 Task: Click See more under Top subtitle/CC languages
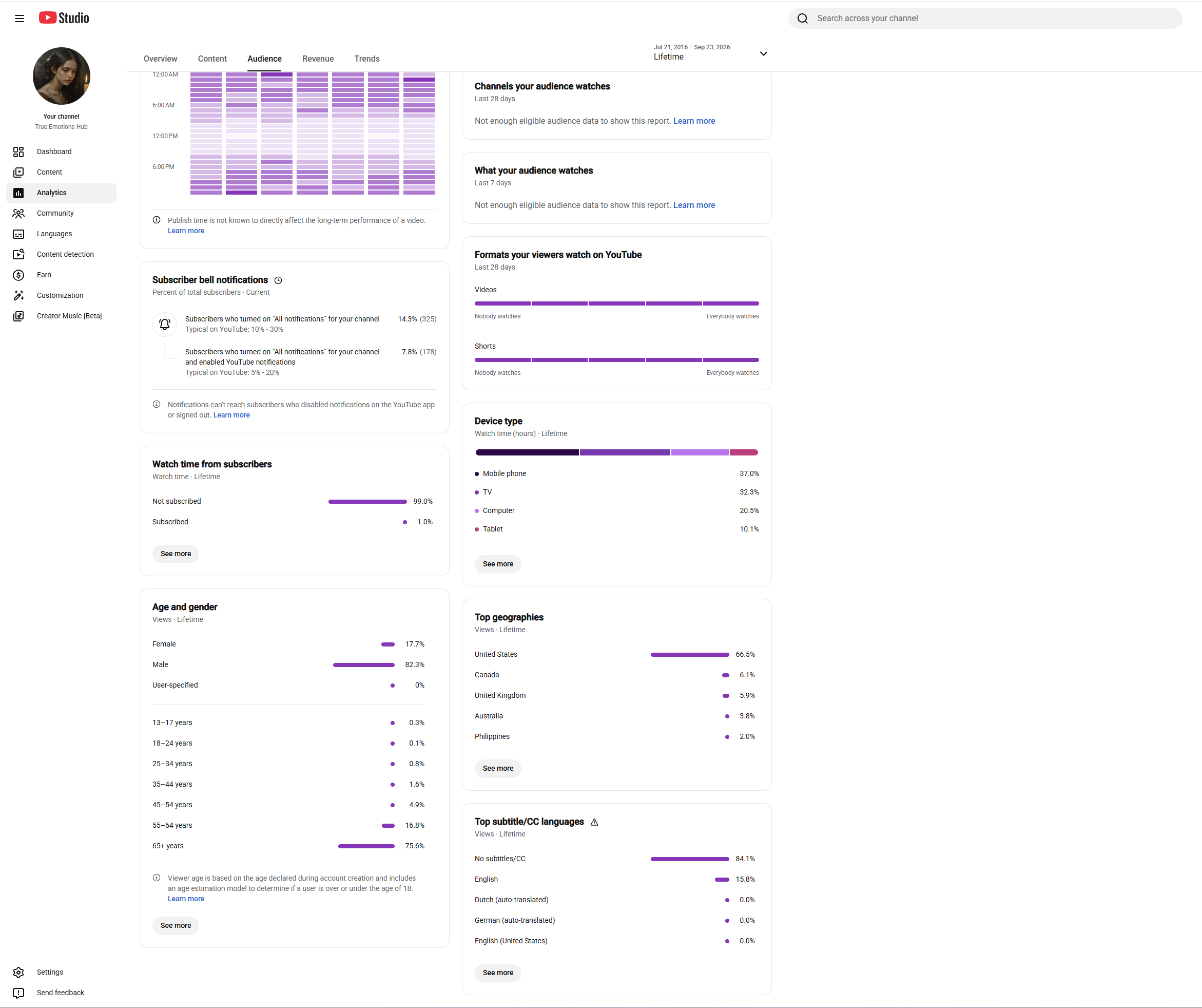pyautogui.click(x=498, y=973)
